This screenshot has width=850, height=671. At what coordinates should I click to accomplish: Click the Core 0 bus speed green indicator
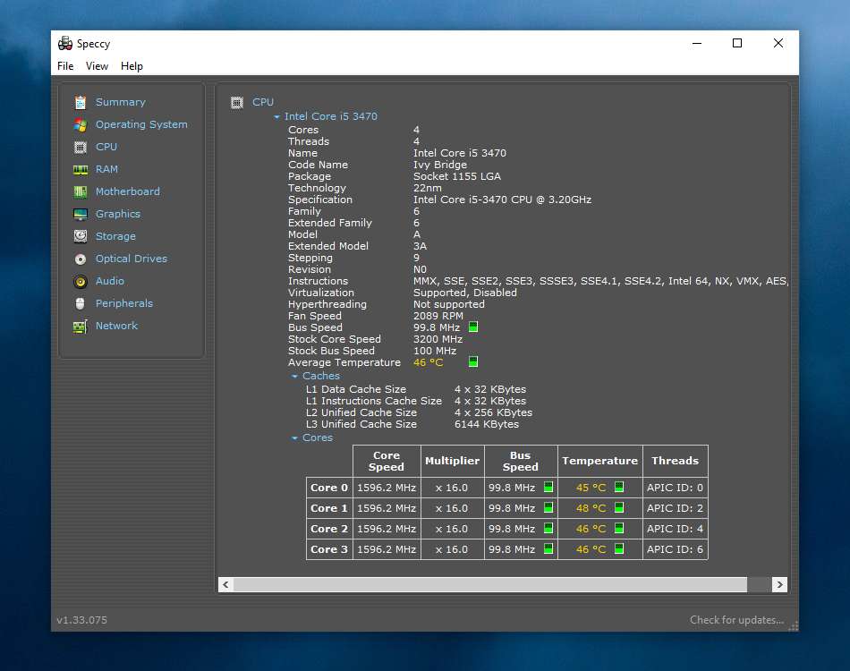coord(548,487)
